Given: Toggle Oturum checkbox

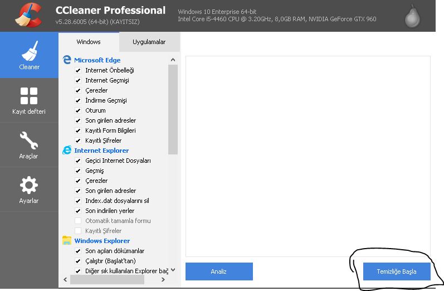Looking at the screenshot, I should (78, 110).
